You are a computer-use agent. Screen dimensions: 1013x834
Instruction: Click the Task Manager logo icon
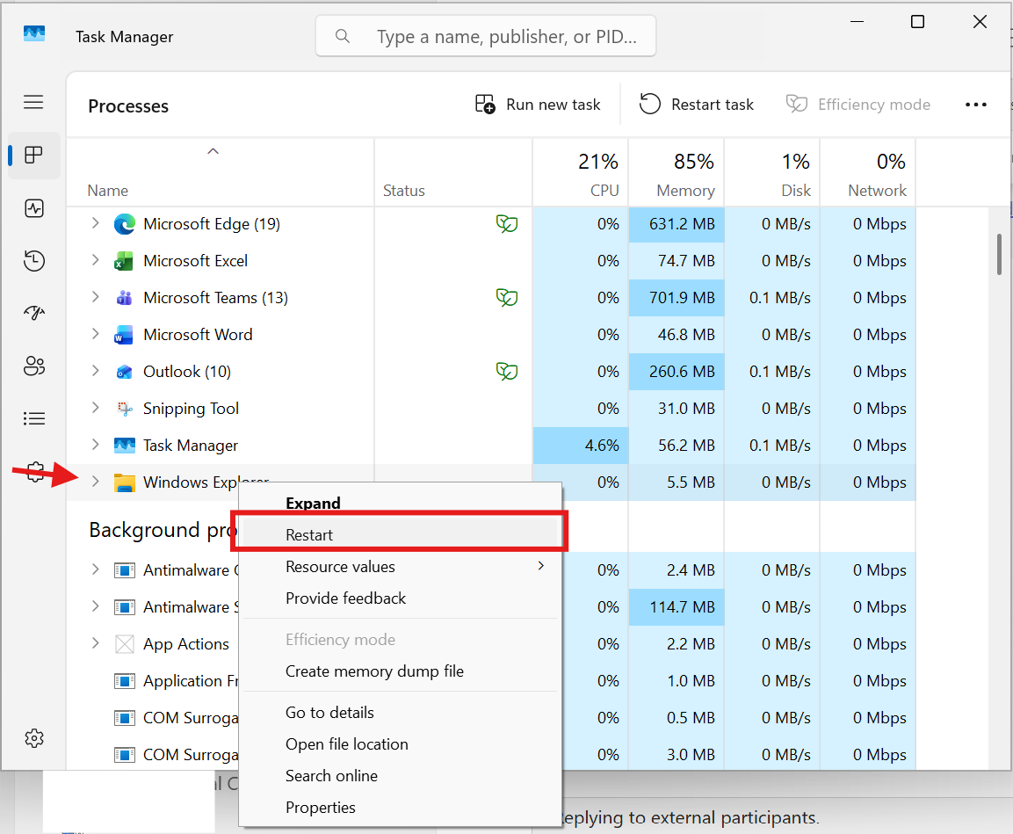pos(34,33)
